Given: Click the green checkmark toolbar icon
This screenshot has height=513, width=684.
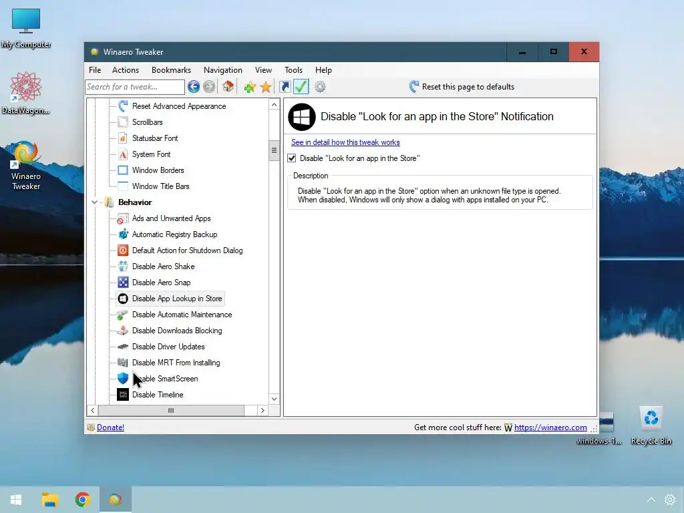Looking at the screenshot, I should 301,86.
